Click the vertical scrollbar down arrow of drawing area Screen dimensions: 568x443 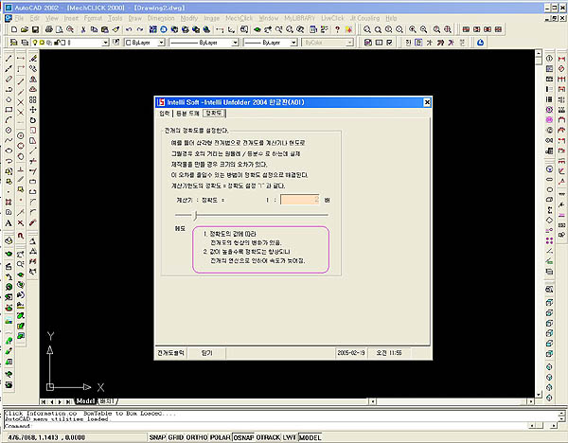click(539, 395)
